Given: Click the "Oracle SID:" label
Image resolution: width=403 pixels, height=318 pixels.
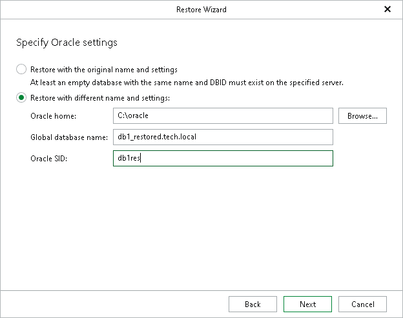Looking at the screenshot, I should pyautogui.click(x=49, y=159).
